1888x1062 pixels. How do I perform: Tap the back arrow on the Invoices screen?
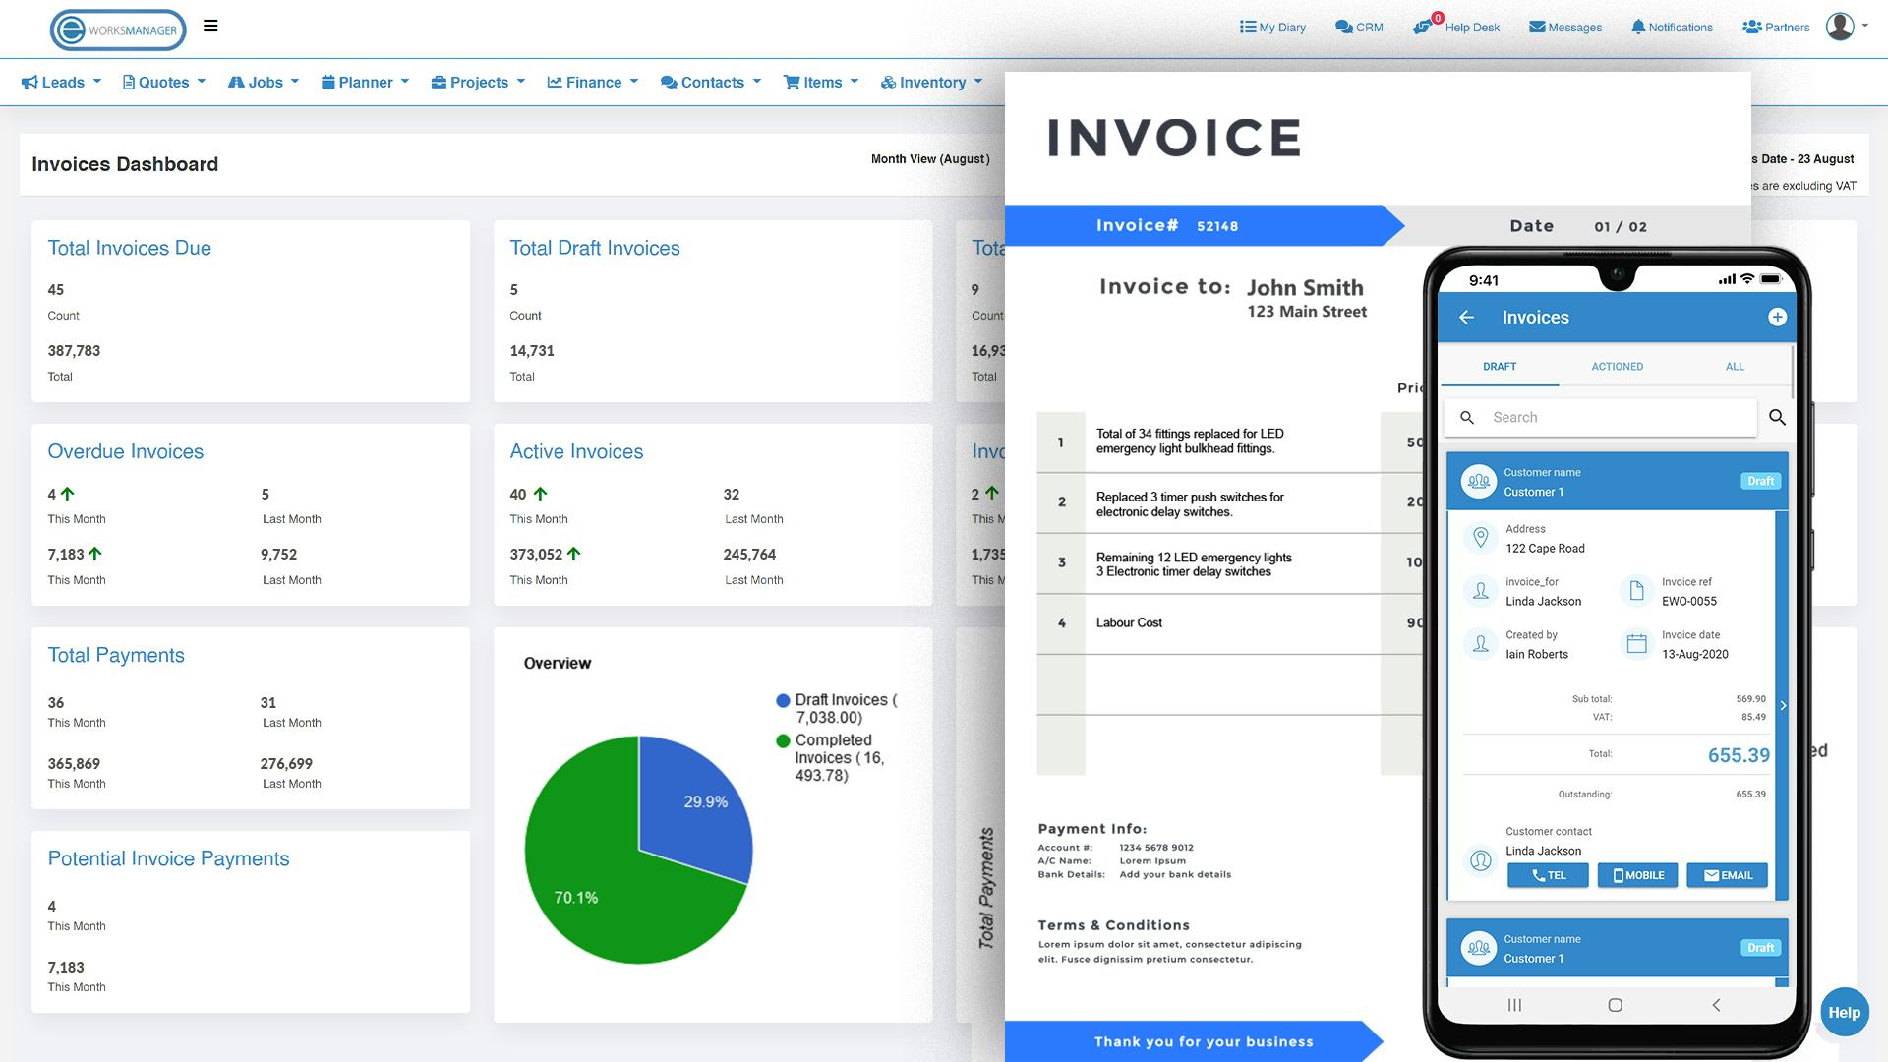(1467, 317)
